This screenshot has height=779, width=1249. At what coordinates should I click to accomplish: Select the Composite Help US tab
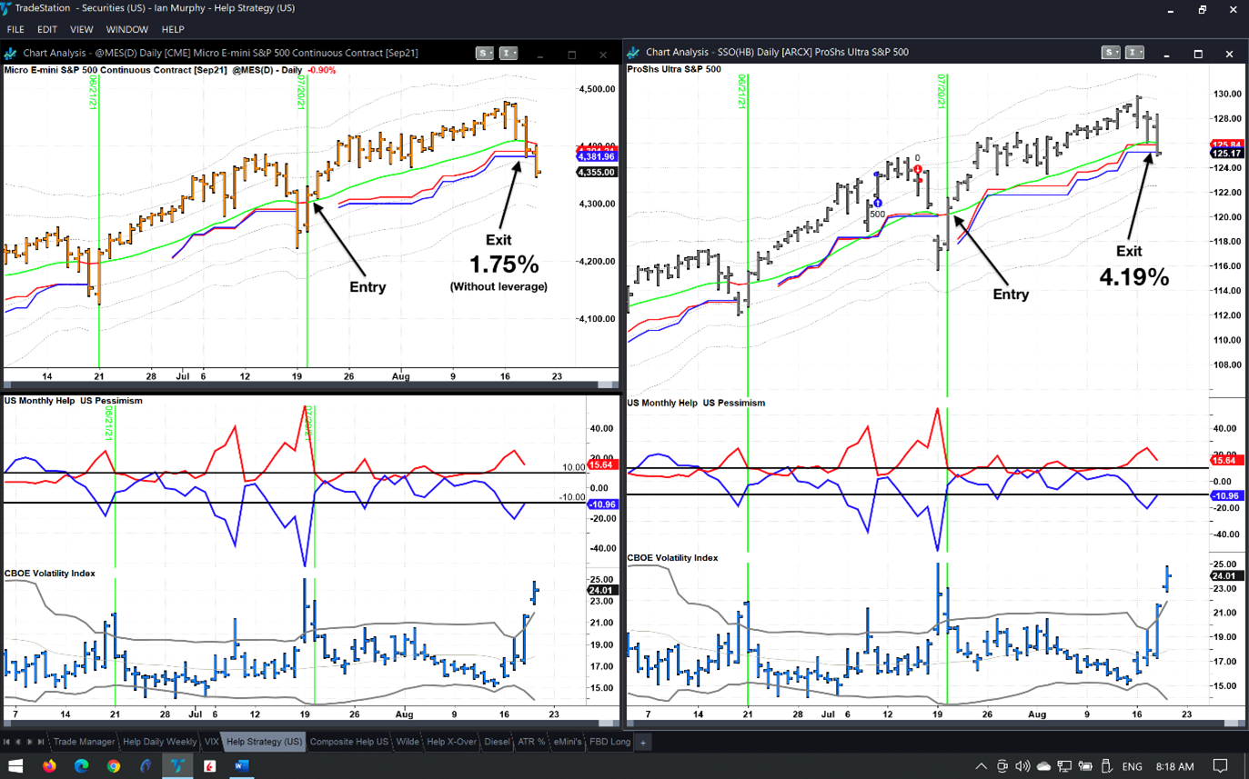click(348, 743)
